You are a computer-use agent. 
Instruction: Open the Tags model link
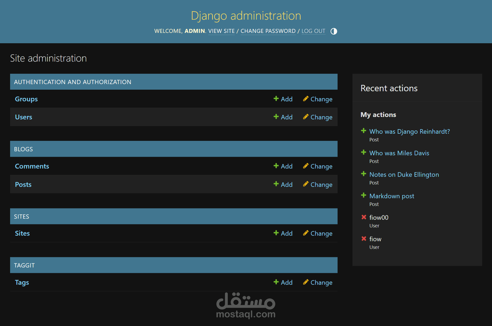click(22, 282)
